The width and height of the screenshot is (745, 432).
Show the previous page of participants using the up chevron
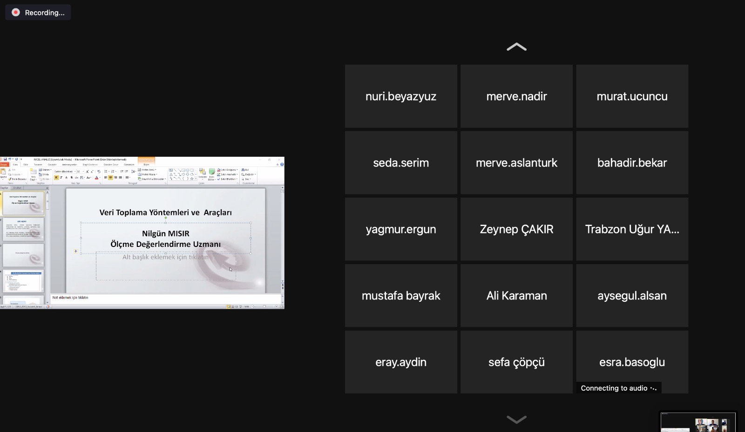(516, 47)
